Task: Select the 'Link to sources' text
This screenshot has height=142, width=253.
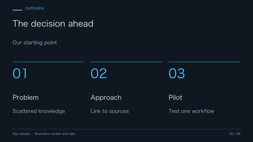Action: click(x=110, y=111)
